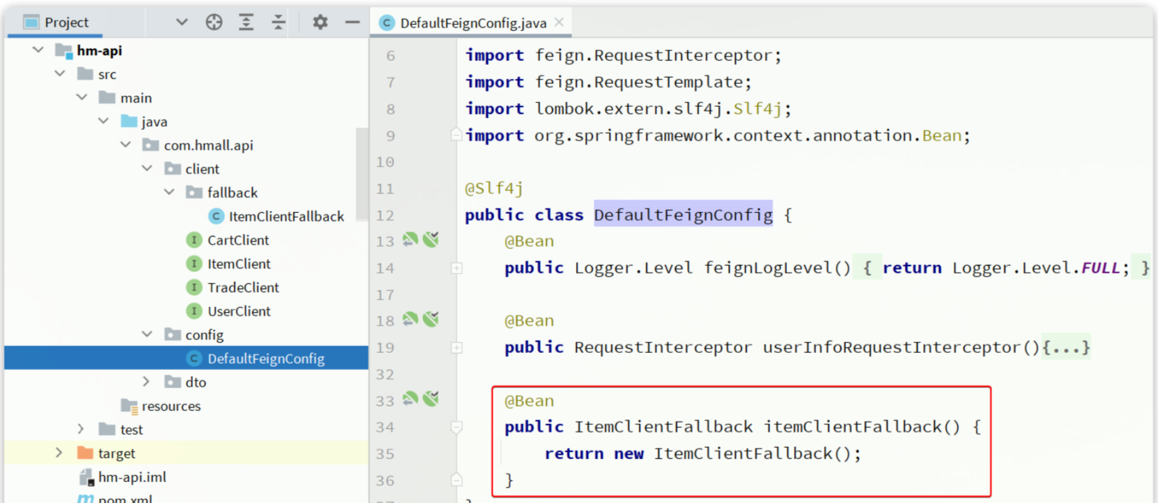This screenshot has width=1158, height=503.
Task: Collapse the fallback folder
Action: pyautogui.click(x=169, y=193)
